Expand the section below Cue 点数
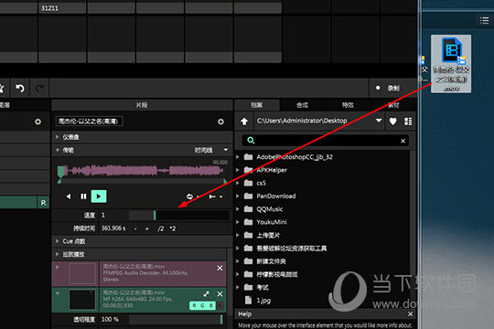 click(57, 254)
